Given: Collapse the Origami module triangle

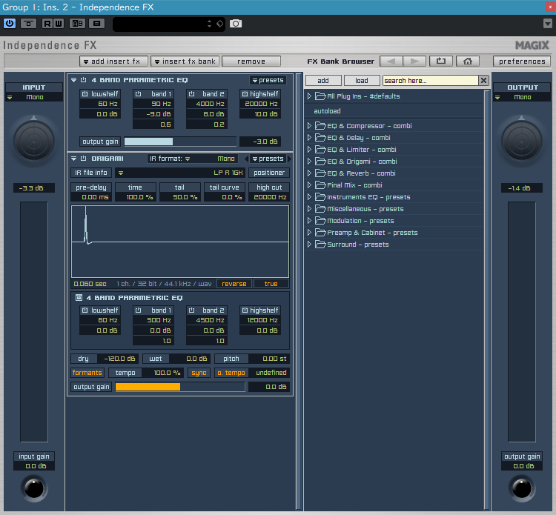Looking at the screenshot, I should click(73, 159).
